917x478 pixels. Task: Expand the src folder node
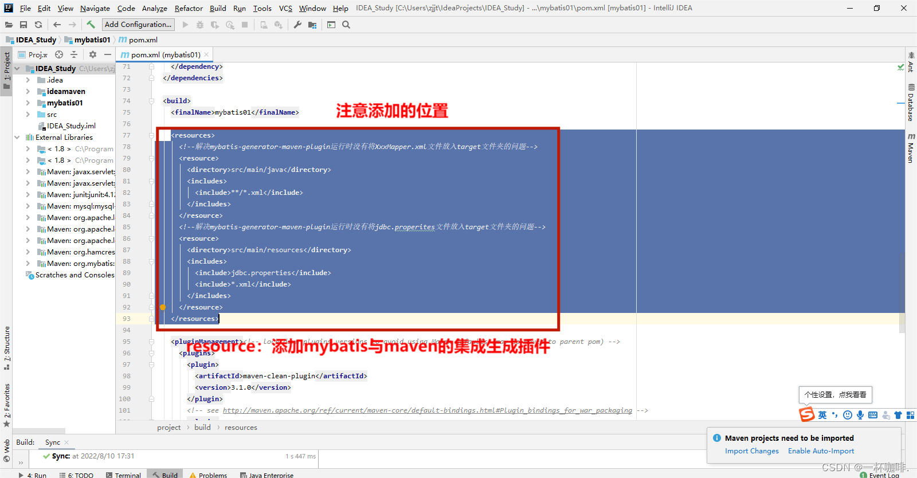click(x=28, y=114)
